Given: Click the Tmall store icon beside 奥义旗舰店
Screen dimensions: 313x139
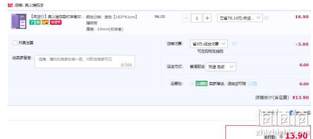Looking at the screenshot, I should 10,5.
